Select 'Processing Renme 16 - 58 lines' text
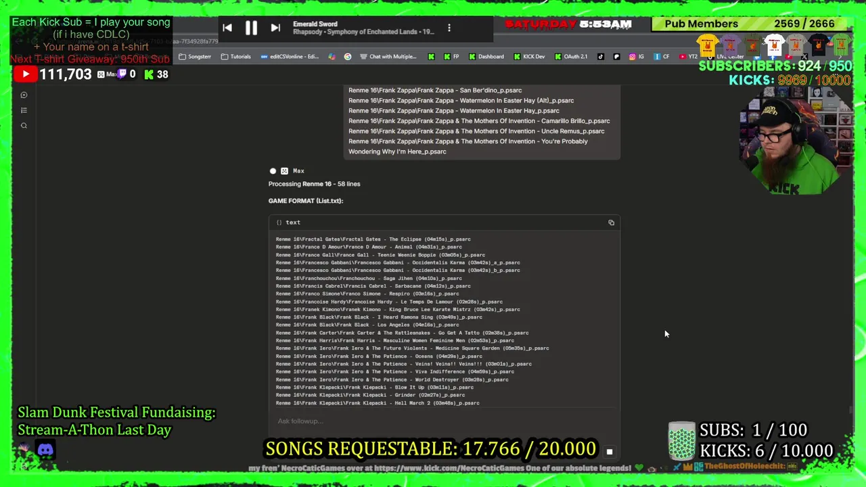 tap(314, 184)
